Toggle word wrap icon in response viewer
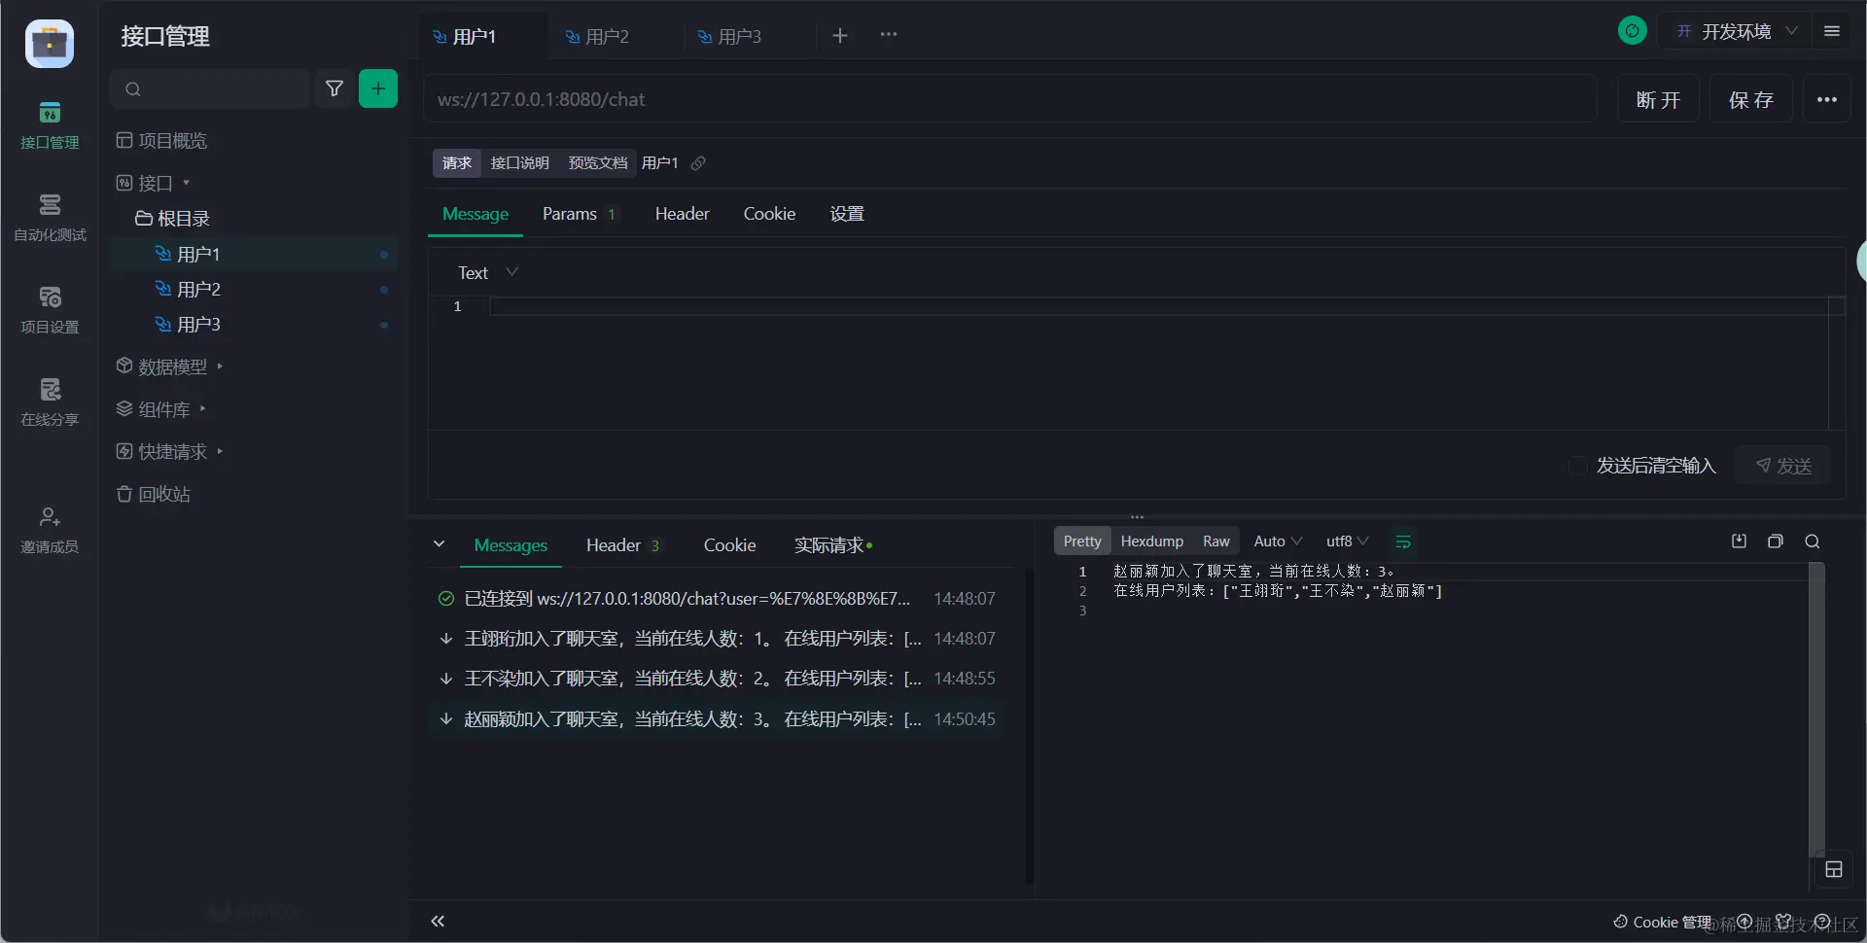 (x=1403, y=541)
